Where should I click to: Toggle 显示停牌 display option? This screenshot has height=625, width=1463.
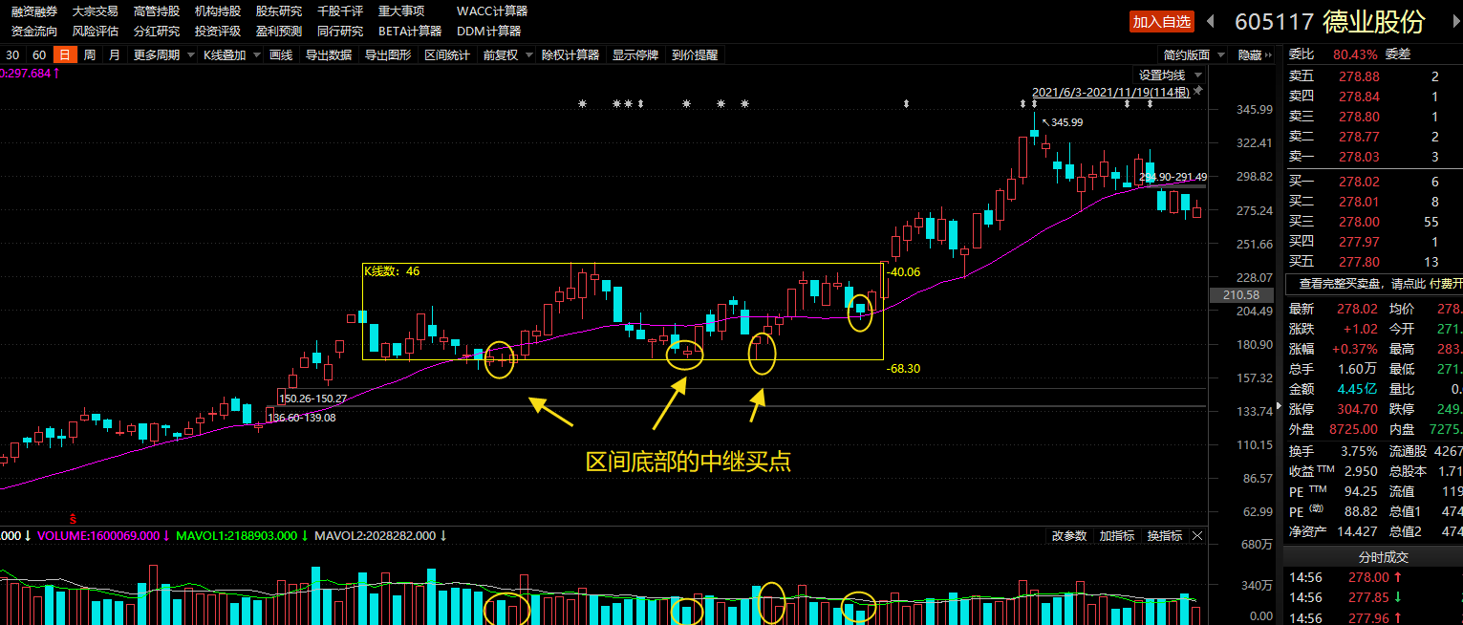click(x=635, y=55)
